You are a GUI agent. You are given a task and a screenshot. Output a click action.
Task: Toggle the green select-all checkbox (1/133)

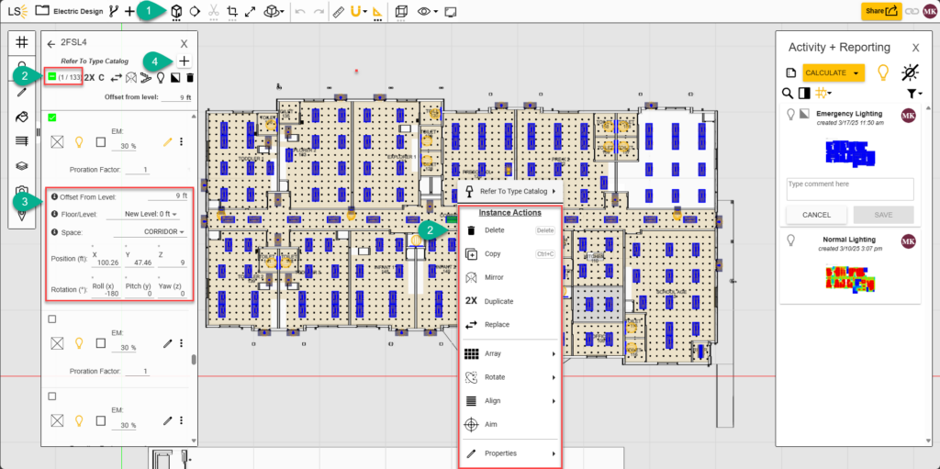pyautogui.click(x=52, y=77)
